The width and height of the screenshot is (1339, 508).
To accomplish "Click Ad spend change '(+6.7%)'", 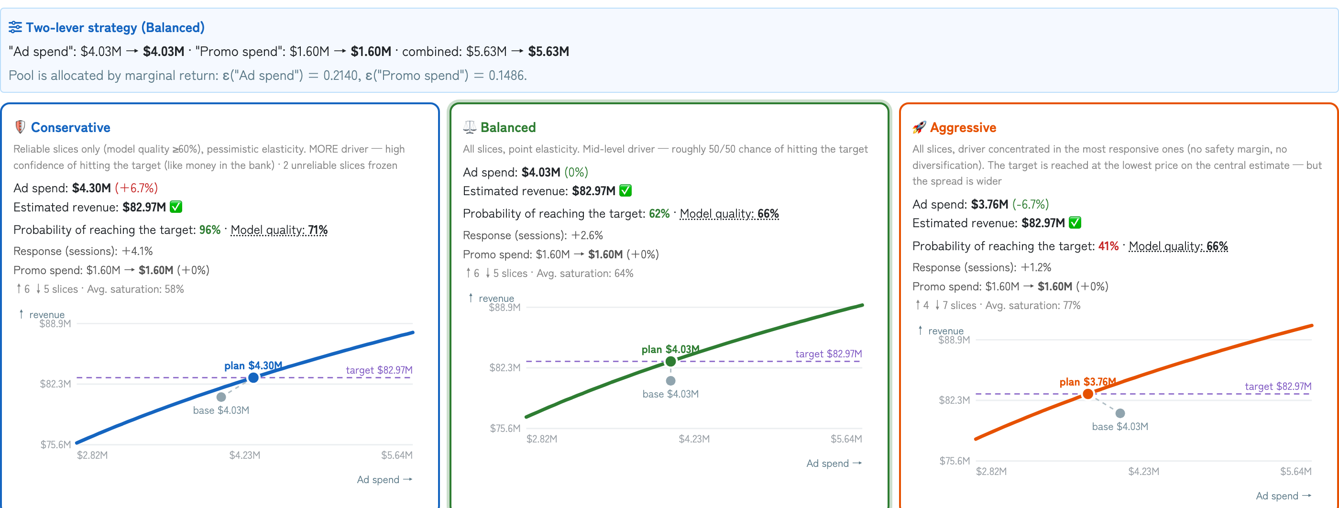I will pos(136,188).
